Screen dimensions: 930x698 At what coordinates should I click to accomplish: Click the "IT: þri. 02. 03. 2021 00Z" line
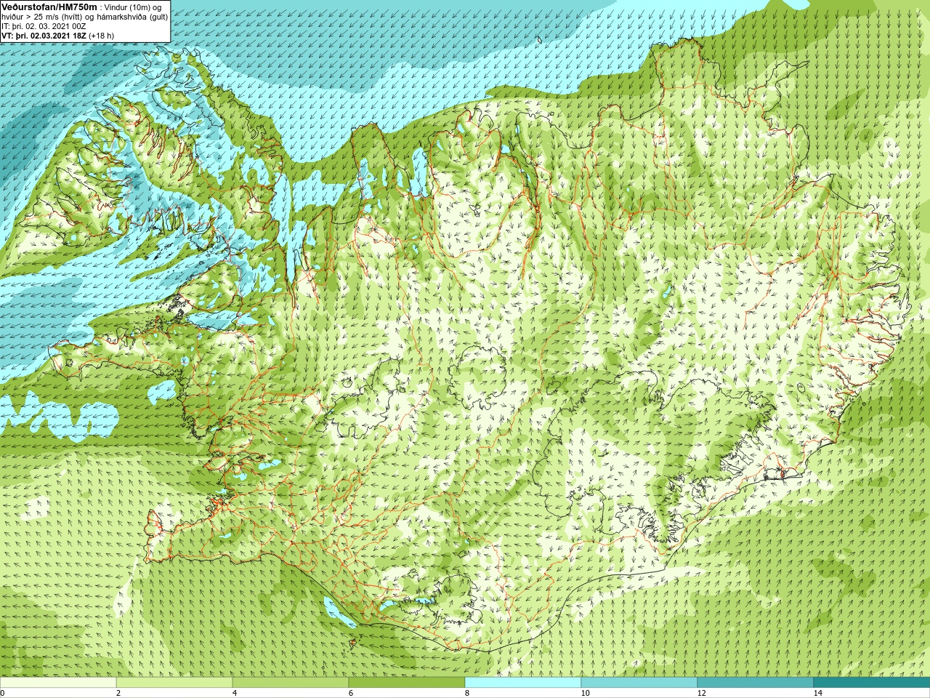pyautogui.click(x=44, y=26)
